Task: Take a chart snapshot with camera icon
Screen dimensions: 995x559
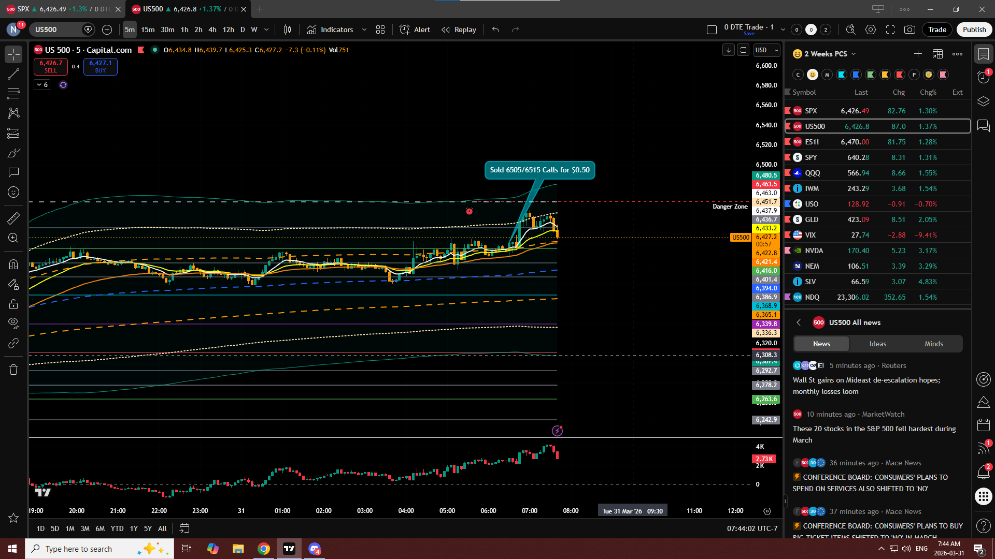Action: coord(909,30)
